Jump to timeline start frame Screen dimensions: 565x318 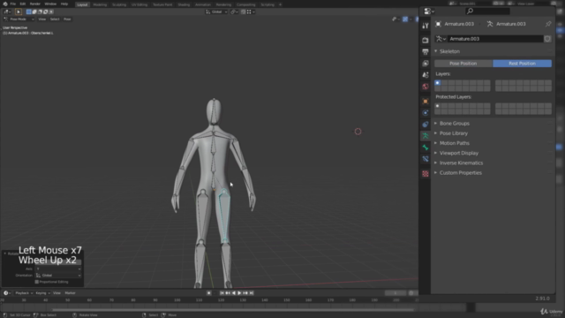(x=222, y=293)
